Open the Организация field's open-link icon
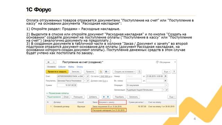 [x=166, y=90]
